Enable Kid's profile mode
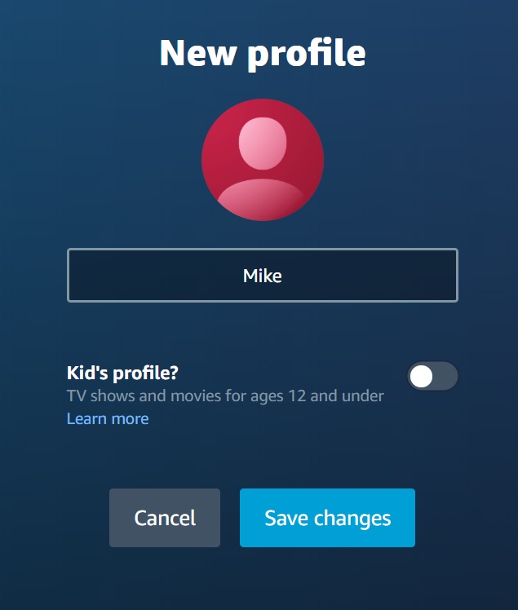The image size is (518, 610). [x=433, y=376]
